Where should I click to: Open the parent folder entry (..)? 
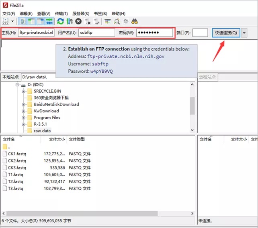(6, 147)
